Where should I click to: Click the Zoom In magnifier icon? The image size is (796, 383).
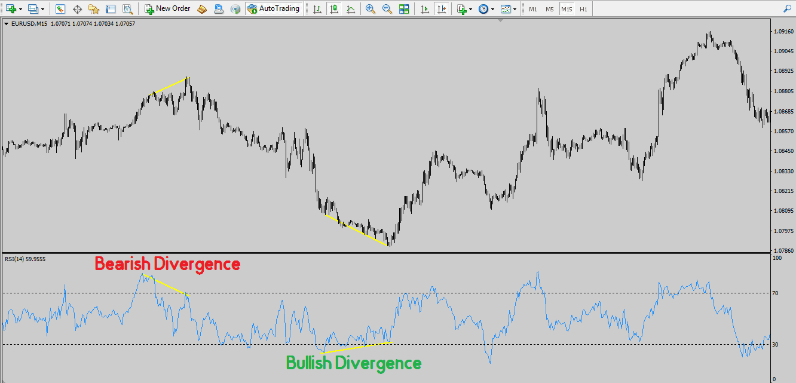tap(370, 9)
